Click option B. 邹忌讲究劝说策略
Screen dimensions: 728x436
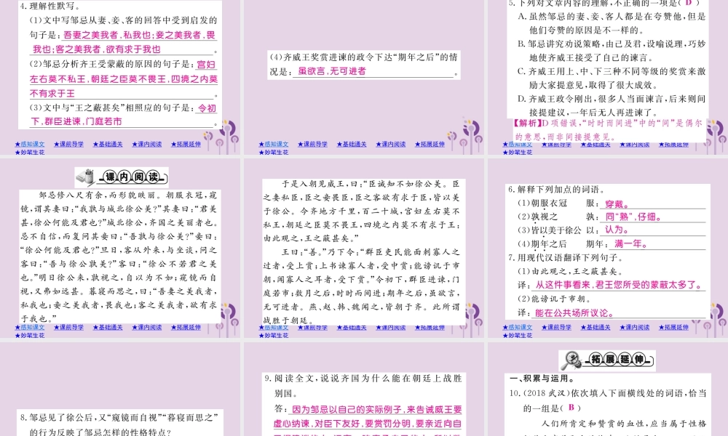[x=612, y=51]
